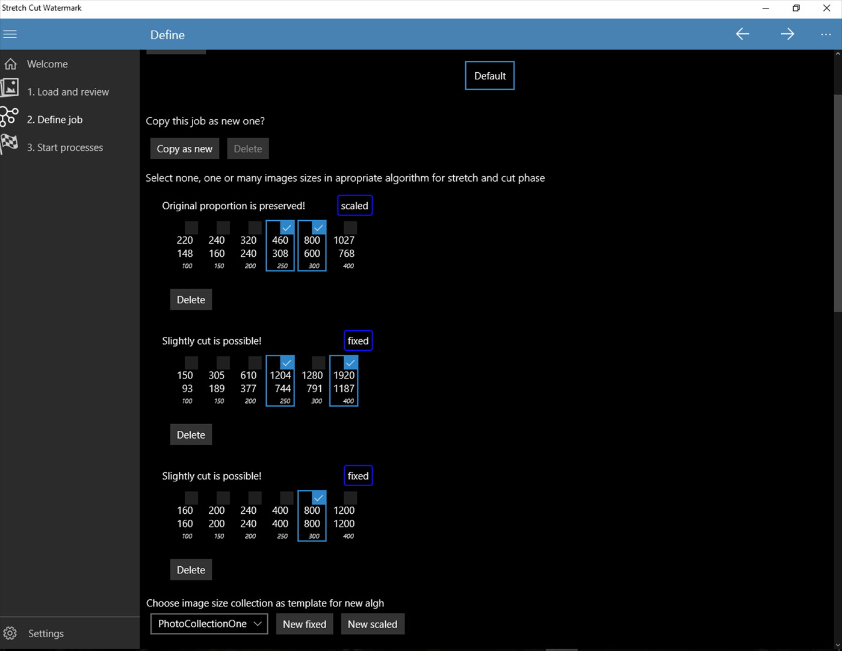Click the vertical scrollbar on right edge
The height and width of the screenshot is (651, 842).
tap(837, 205)
